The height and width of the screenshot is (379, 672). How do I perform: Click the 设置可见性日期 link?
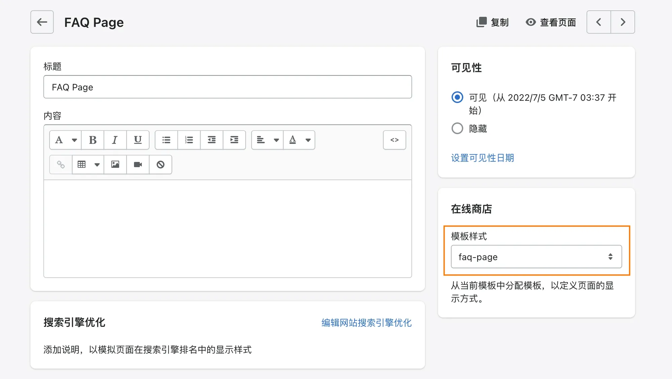point(482,158)
